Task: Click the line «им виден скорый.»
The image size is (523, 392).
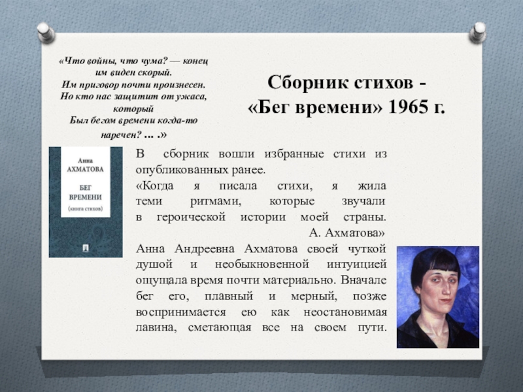Action: (133, 73)
